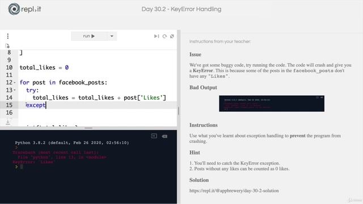Open the day-30-2-solution link
Image resolution: width=363 pixels, height=204 pixels.
click(234, 190)
